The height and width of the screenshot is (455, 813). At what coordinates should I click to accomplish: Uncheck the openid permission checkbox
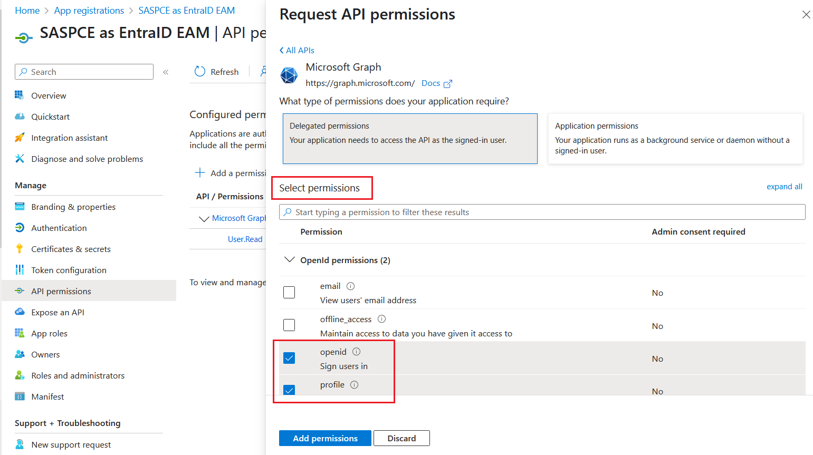click(289, 359)
